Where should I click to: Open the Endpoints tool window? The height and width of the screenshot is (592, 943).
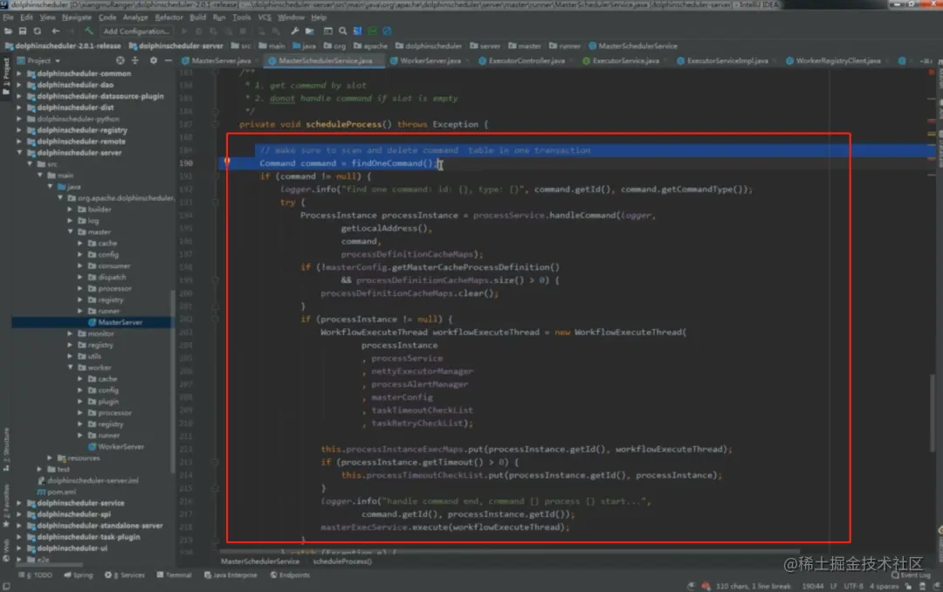click(291, 575)
